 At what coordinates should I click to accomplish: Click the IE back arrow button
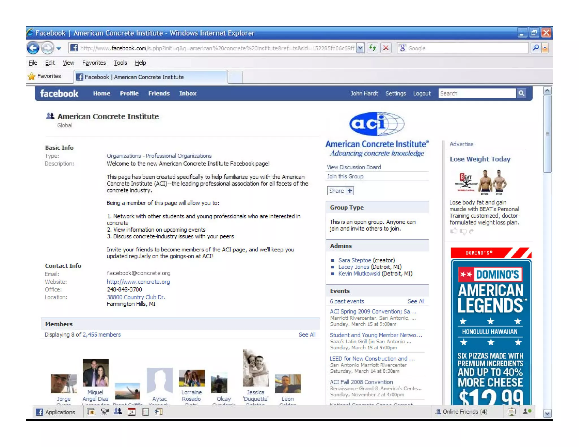[33, 48]
